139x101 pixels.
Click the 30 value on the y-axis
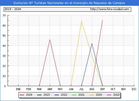4,56
